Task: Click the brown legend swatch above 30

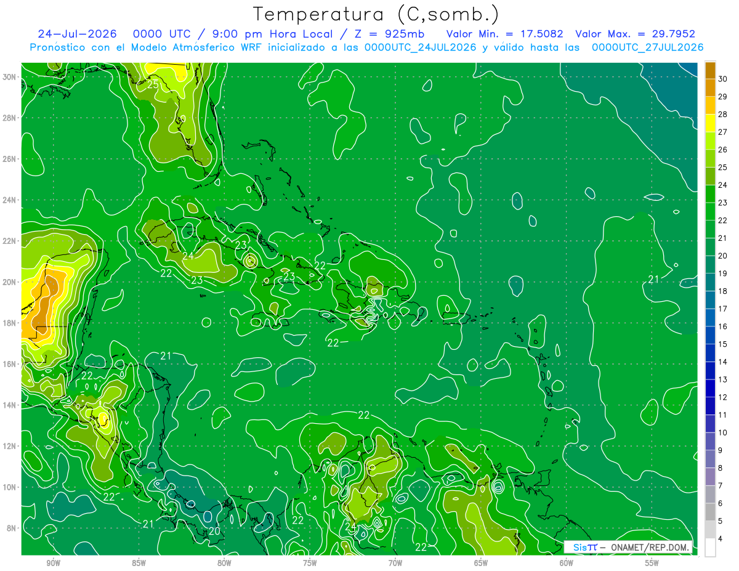Action: tap(710, 71)
